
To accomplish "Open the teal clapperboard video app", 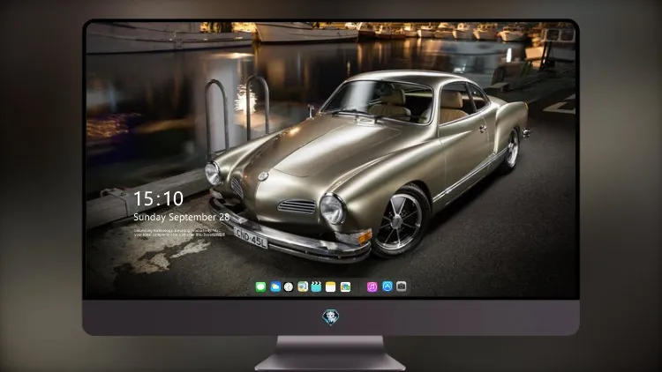I will (x=316, y=286).
